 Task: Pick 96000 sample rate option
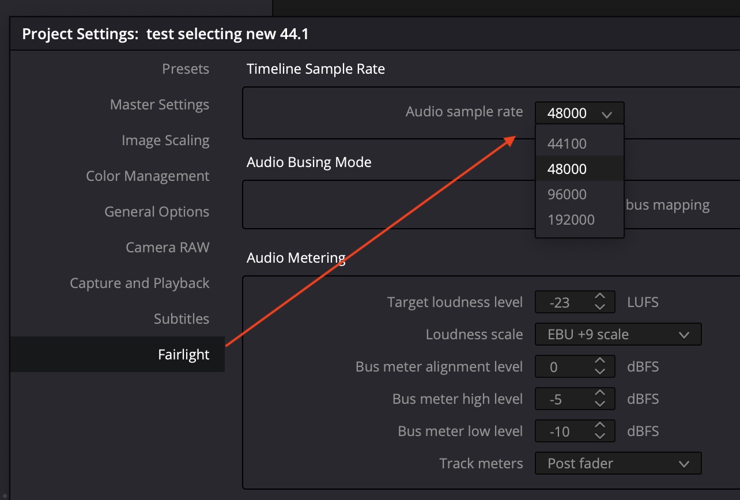[580, 194]
